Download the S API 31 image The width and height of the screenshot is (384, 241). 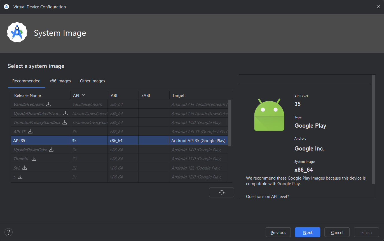point(20,177)
